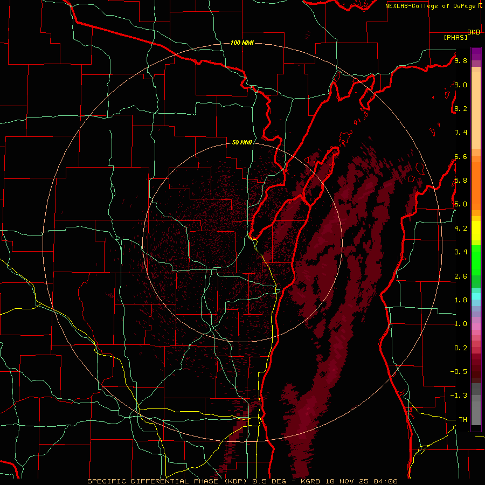This screenshot has width=485, height=485.
Task: Click the 5.0 value on the color scale
Action: tap(461, 204)
